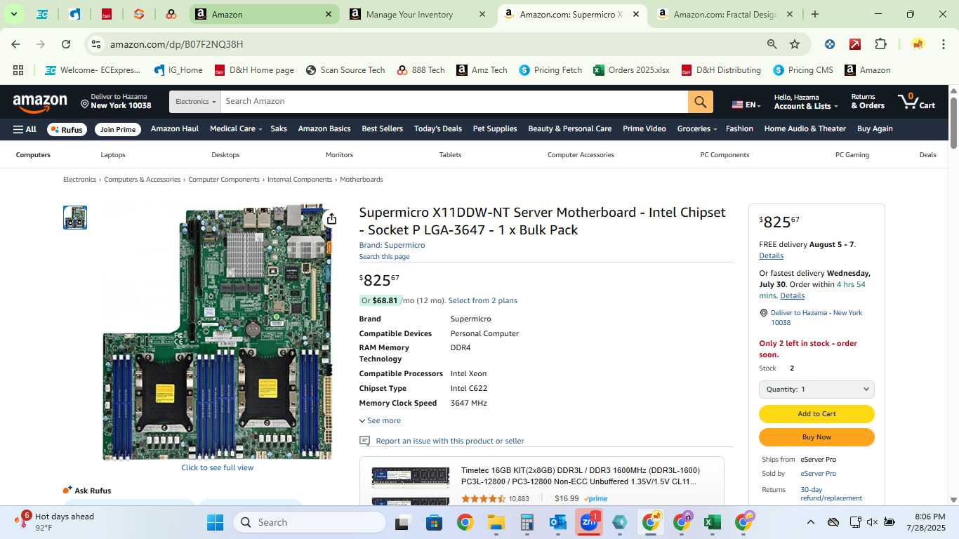Expand the EN language selector

click(x=746, y=105)
